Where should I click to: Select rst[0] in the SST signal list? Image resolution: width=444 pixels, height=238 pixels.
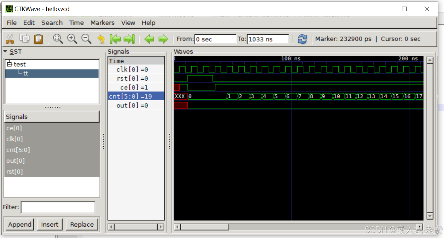[x=52, y=172]
